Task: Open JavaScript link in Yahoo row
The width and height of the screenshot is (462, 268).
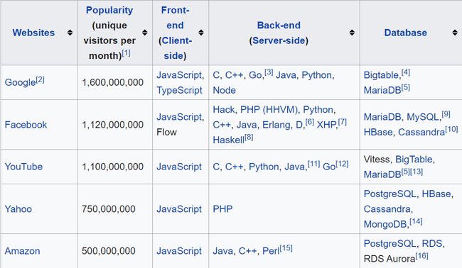Action: coord(179,209)
